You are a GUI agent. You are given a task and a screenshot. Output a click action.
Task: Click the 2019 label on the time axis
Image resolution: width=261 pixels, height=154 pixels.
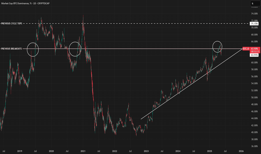click(x=20, y=151)
